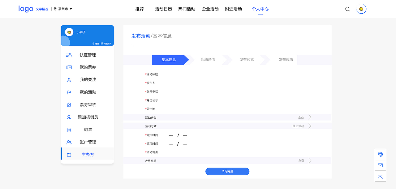Click the 我的活动 flag icon
Image resolution: width=396 pixels, height=189 pixels.
pyautogui.click(x=69, y=92)
